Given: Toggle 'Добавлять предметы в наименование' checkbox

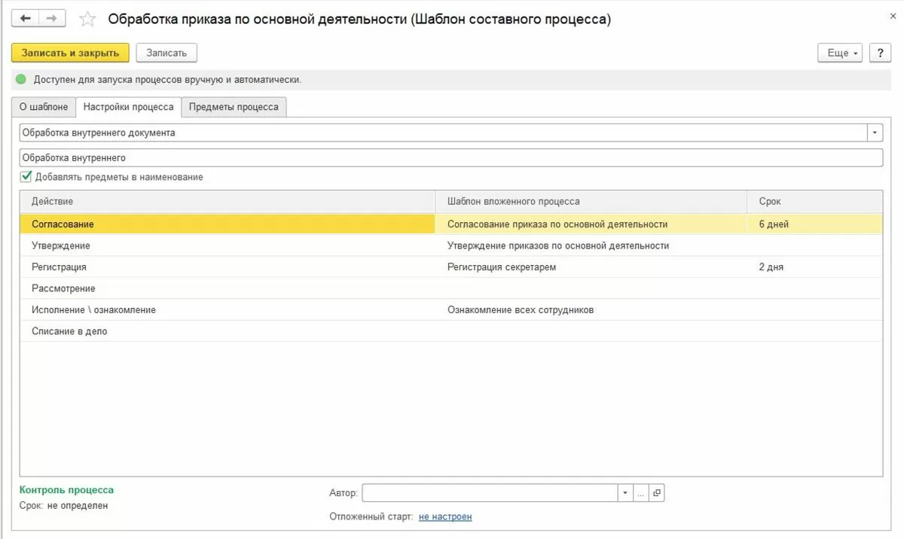Looking at the screenshot, I should (x=26, y=177).
